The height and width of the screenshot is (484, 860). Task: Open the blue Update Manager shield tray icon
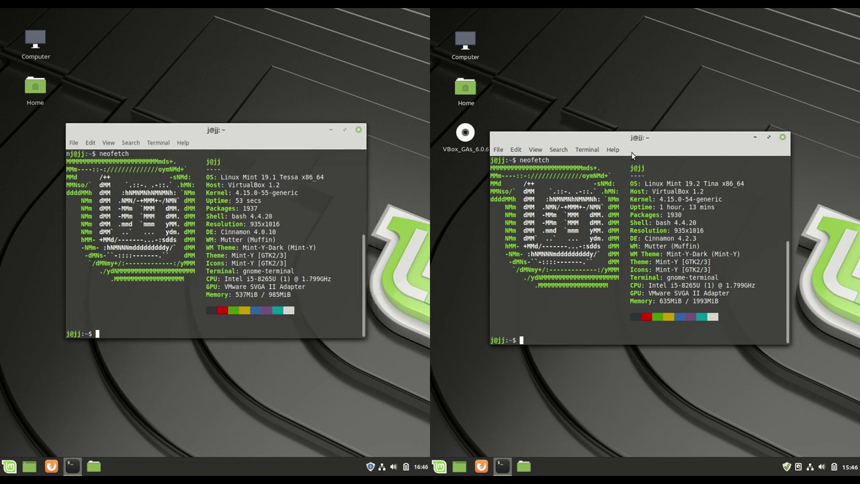tap(370, 467)
